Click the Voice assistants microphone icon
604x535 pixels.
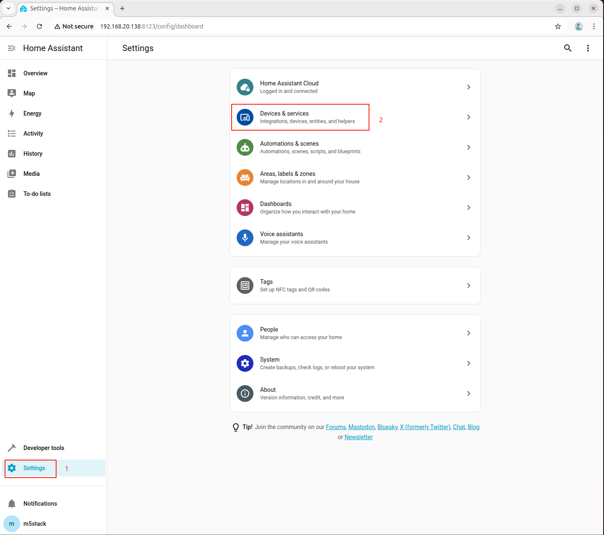(245, 238)
